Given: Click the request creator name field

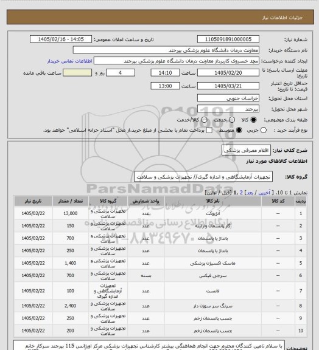Looking at the screenshot, I should [177, 61].
